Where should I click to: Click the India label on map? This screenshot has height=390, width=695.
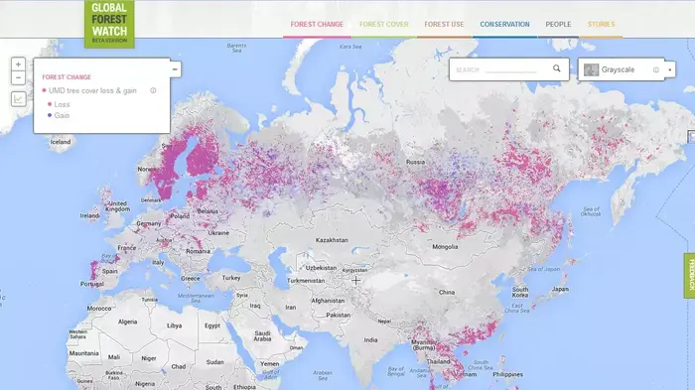pyautogui.click(x=370, y=340)
